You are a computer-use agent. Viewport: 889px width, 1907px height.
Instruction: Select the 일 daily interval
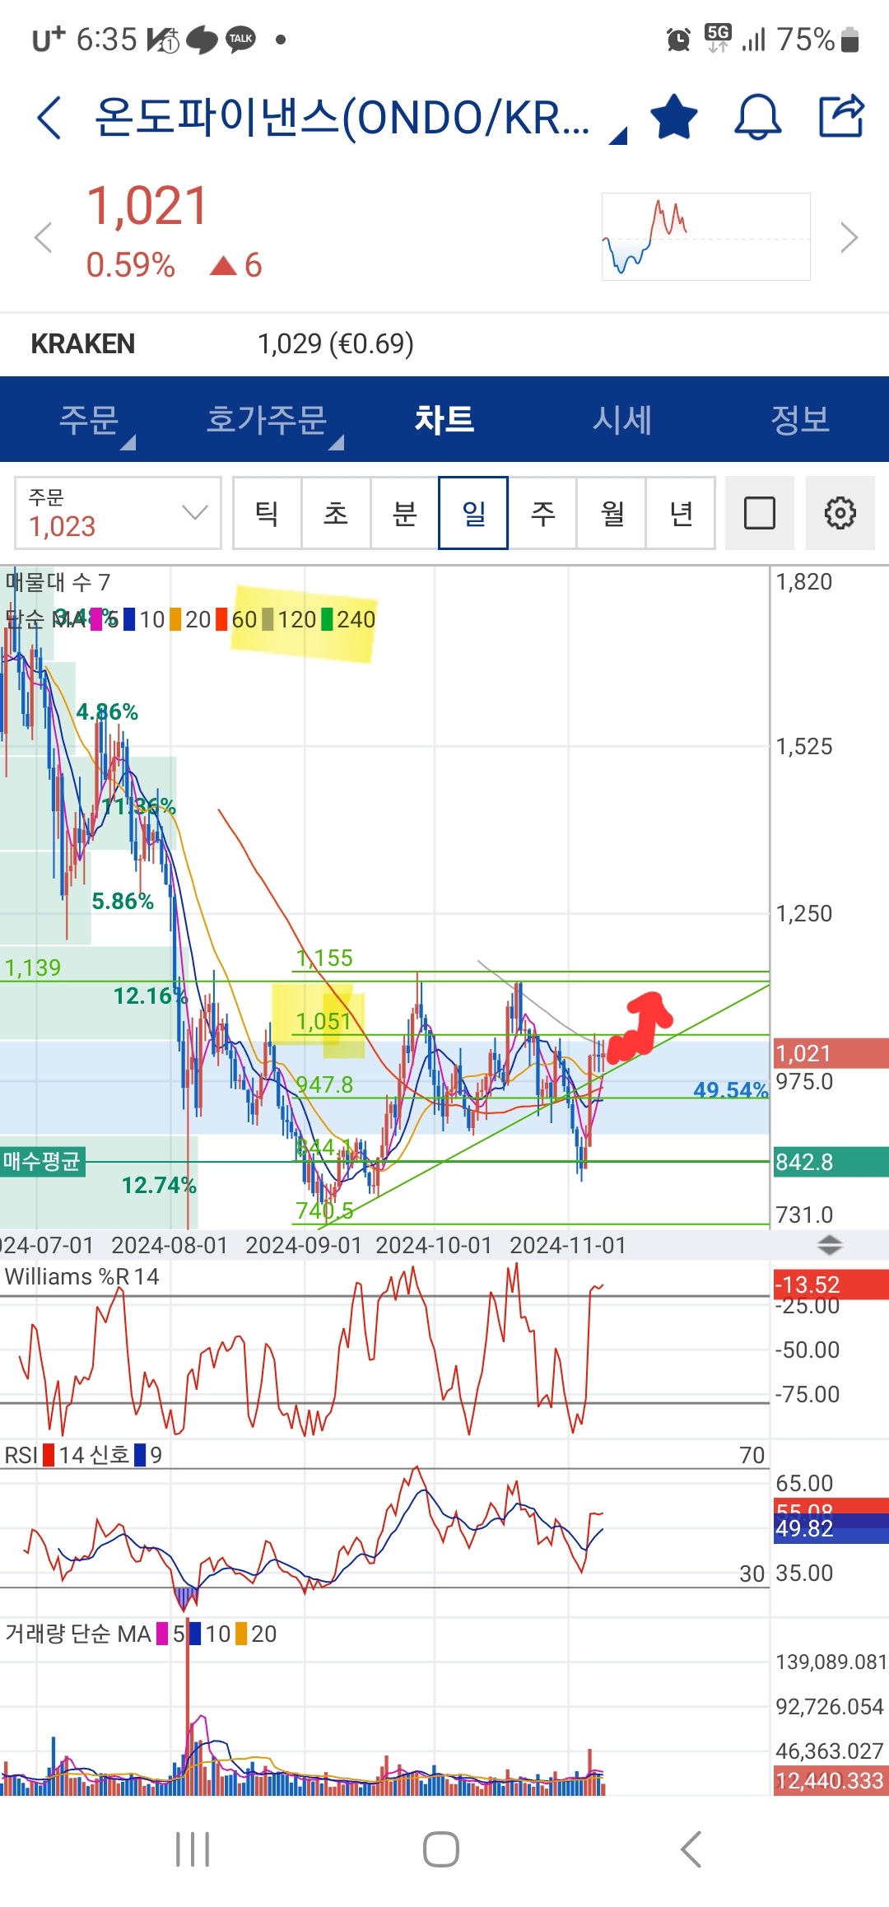(473, 513)
